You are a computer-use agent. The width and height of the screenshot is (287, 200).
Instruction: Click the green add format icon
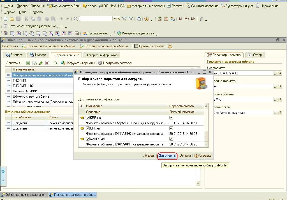pos(28,63)
